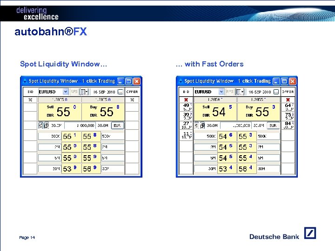
Task: Click the 5M buy price 55 9
Action: 91,158
